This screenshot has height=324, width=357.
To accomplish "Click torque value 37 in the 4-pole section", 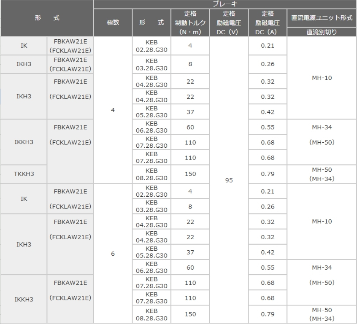I will tap(190, 112).
